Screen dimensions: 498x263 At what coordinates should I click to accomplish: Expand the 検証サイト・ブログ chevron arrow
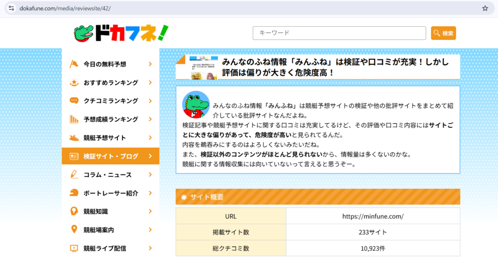[x=150, y=156]
